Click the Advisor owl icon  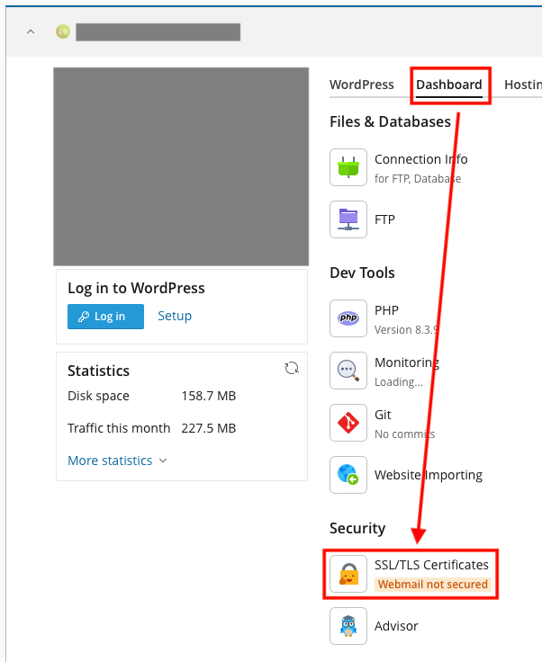pyautogui.click(x=348, y=626)
